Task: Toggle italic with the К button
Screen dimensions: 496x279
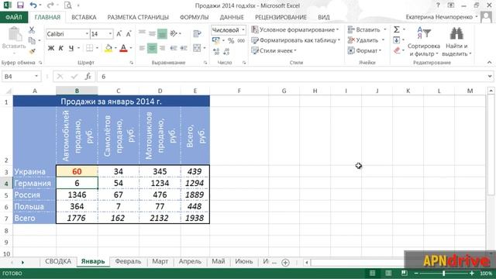Action: pos(61,48)
